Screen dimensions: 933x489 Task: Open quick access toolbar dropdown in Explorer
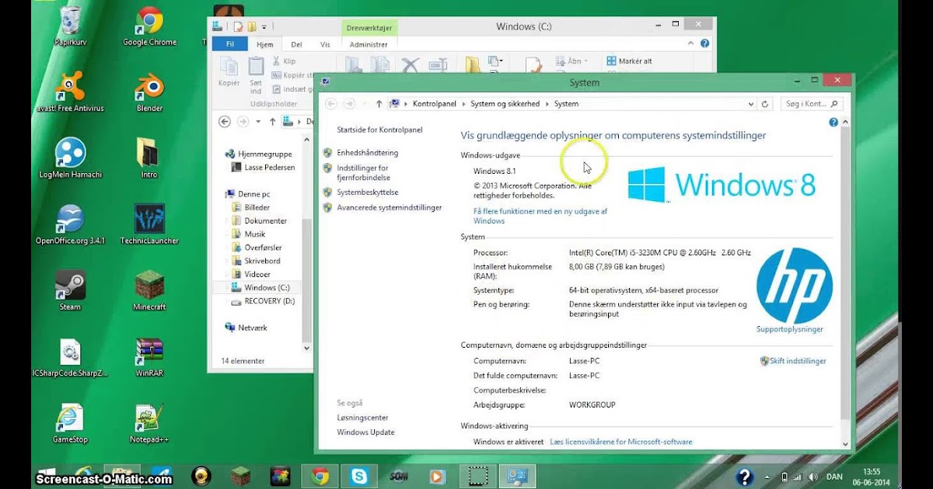(264, 27)
